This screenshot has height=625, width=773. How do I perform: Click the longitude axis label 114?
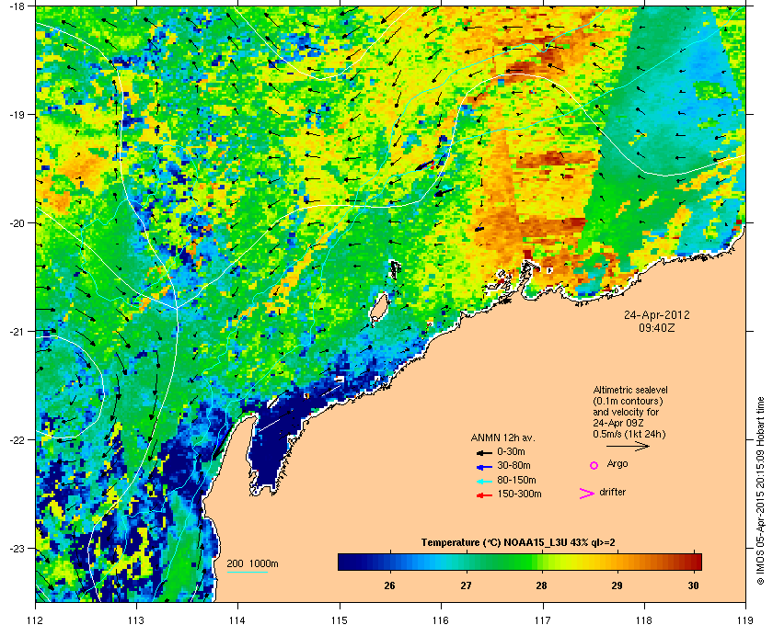tap(237, 620)
